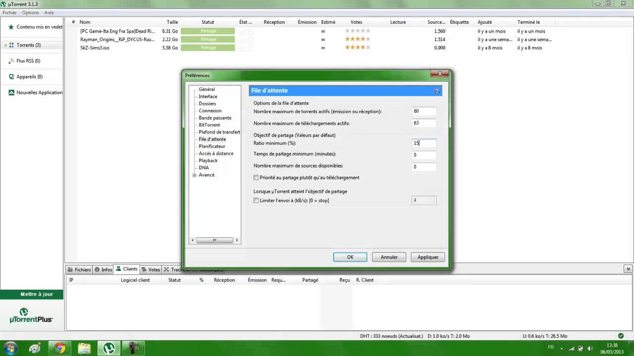This screenshot has width=634, height=356.
Task: Click left arrow of preferences tree scrollbar
Action: pyautogui.click(x=192, y=240)
